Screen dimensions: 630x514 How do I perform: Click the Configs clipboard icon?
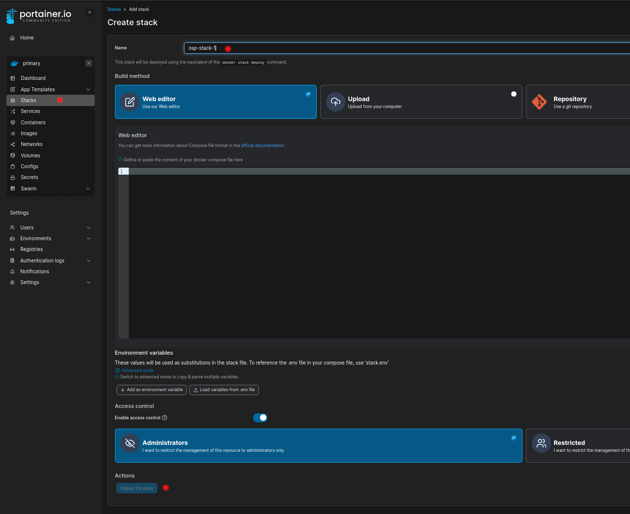coord(13,167)
